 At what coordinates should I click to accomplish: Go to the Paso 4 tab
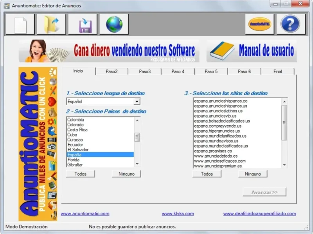pos(178,71)
